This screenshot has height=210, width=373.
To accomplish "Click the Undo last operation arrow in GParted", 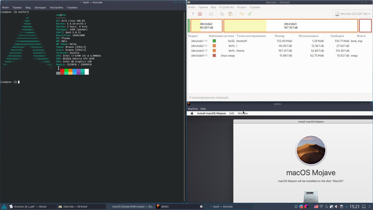I will click(x=241, y=14).
